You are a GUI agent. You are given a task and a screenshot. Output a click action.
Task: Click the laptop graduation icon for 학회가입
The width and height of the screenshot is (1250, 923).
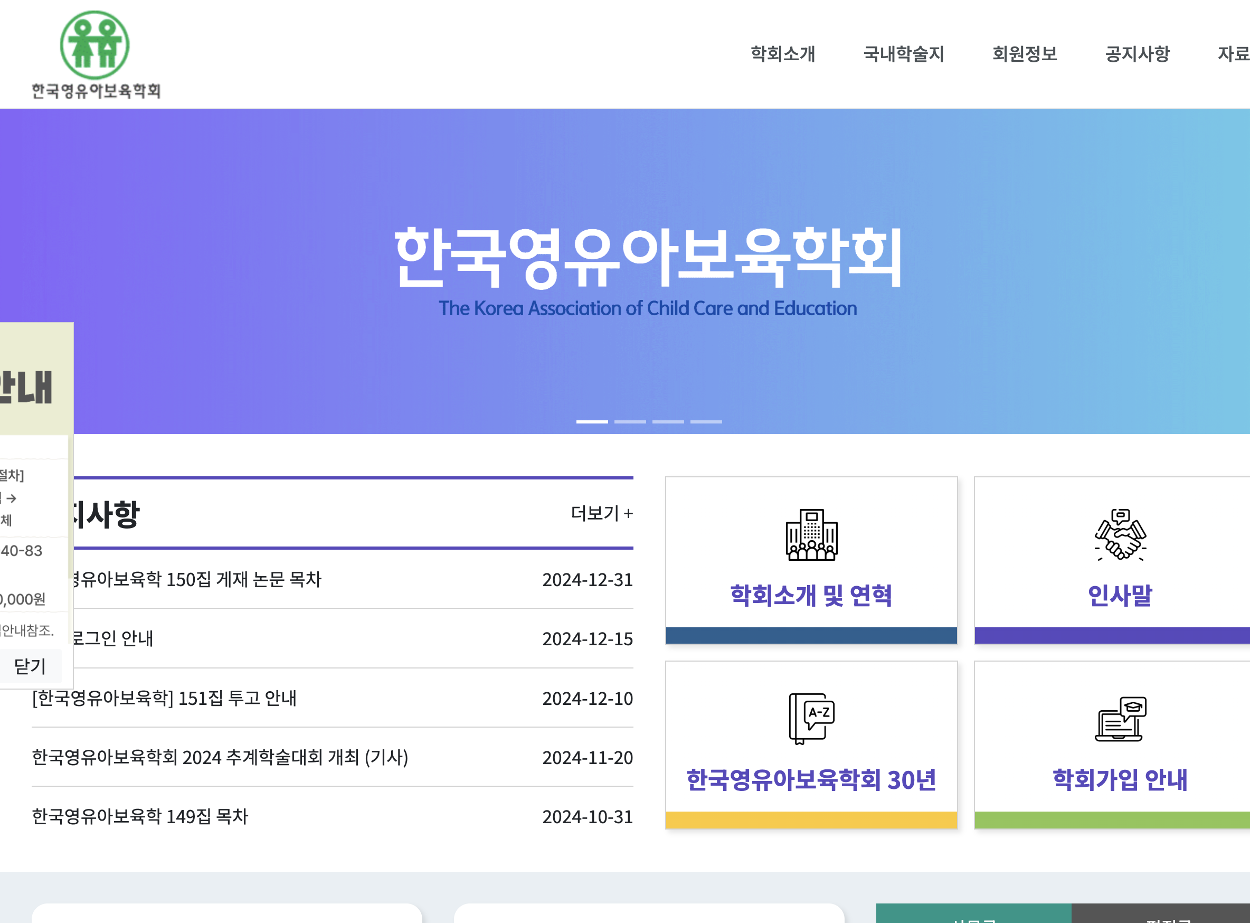point(1120,719)
